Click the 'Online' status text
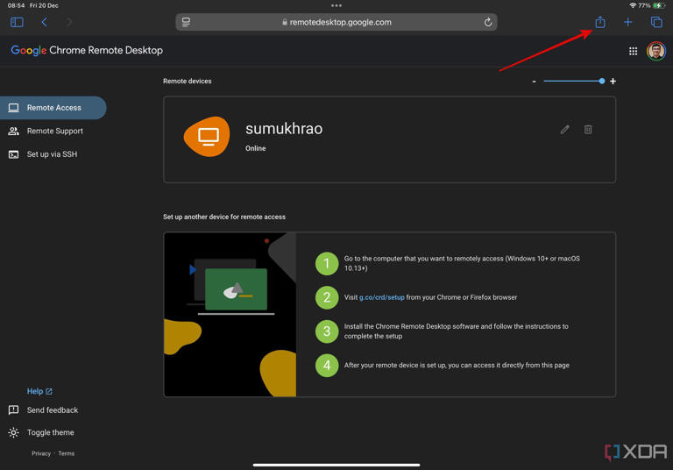Screen dimensions: 673x470 (x=255, y=148)
